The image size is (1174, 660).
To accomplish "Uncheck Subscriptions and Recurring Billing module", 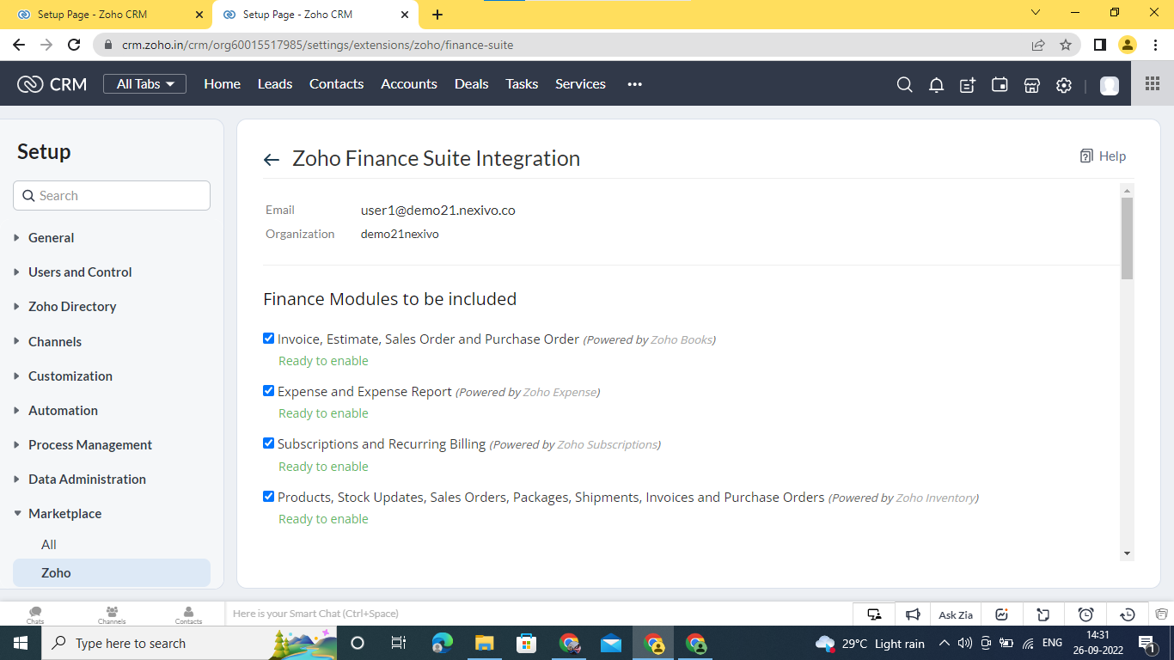I will tap(268, 443).
